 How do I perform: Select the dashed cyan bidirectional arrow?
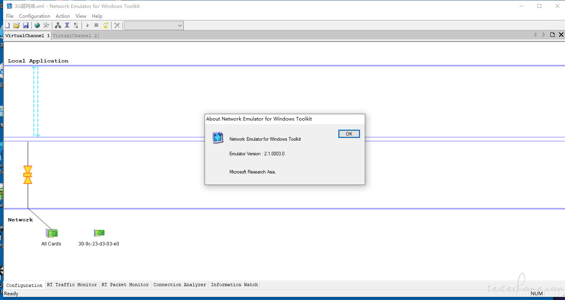pyautogui.click(x=36, y=102)
